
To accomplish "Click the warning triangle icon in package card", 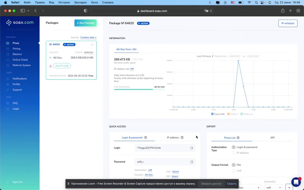I will [x=51, y=66].
